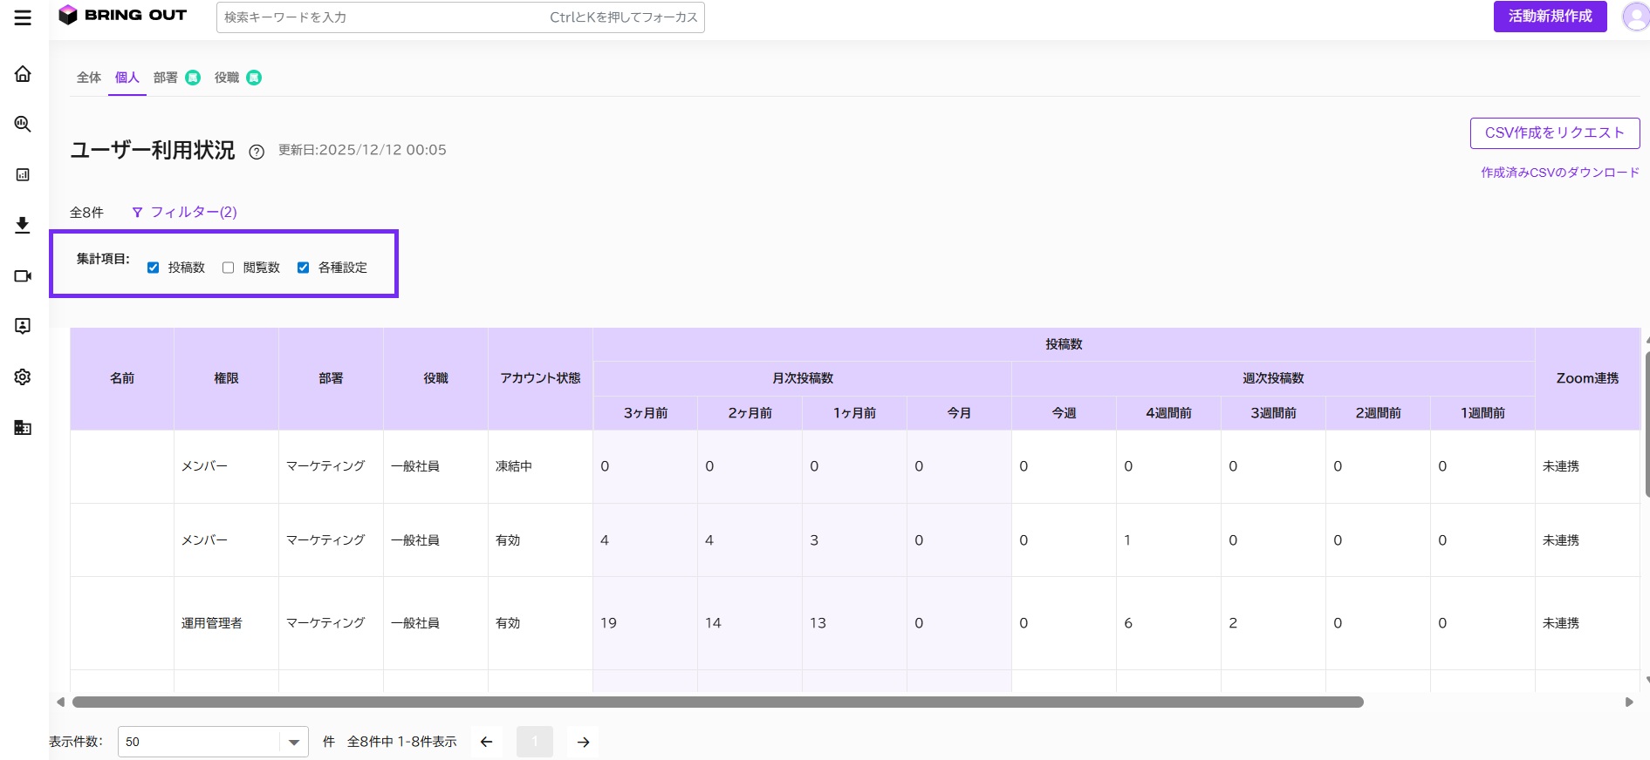Click the 今月 column header
This screenshot has height=760, width=1650.
(960, 413)
